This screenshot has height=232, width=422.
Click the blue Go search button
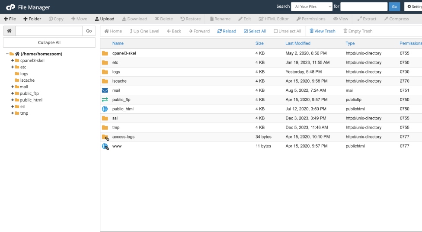[x=394, y=6]
